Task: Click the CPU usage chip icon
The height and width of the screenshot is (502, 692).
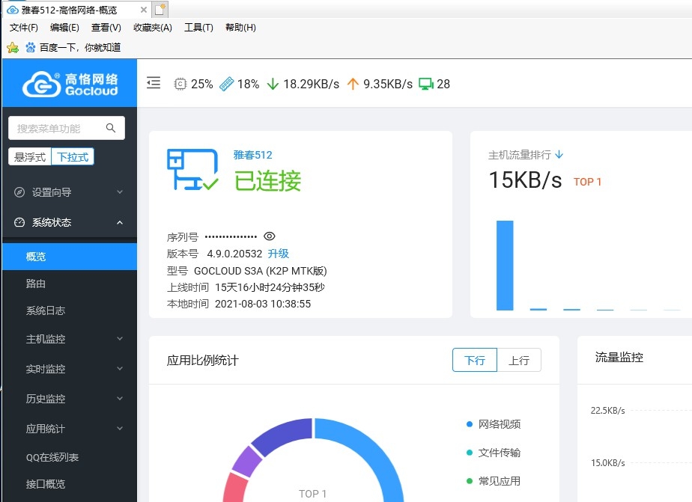Action: tap(180, 84)
